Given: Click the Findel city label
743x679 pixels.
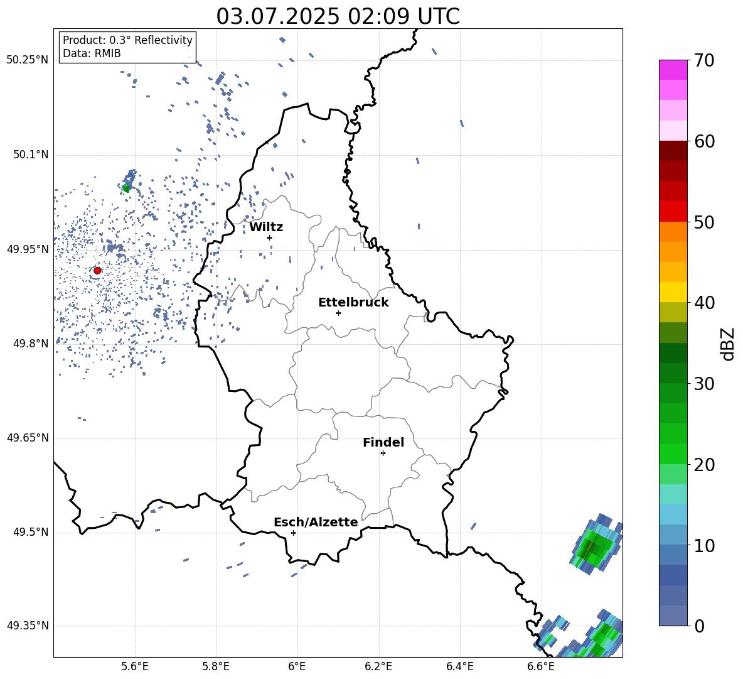Looking at the screenshot, I should [383, 442].
